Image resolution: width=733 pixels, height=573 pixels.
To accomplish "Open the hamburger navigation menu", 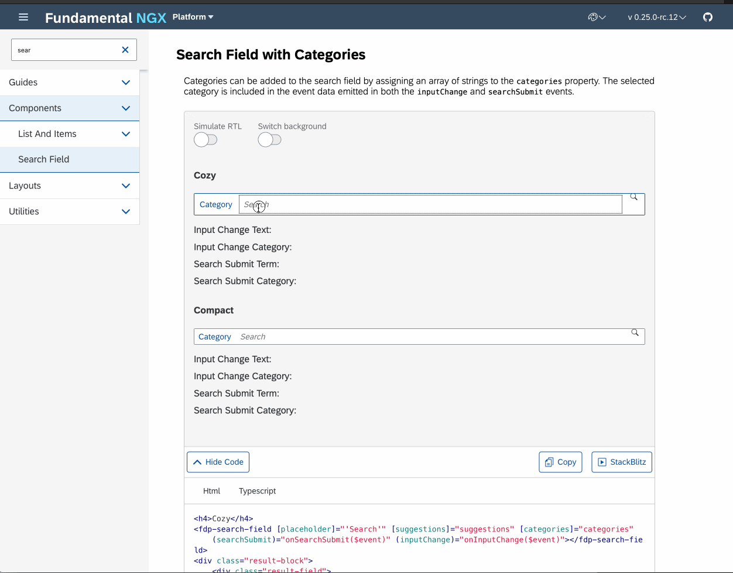I will (x=23, y=17).
